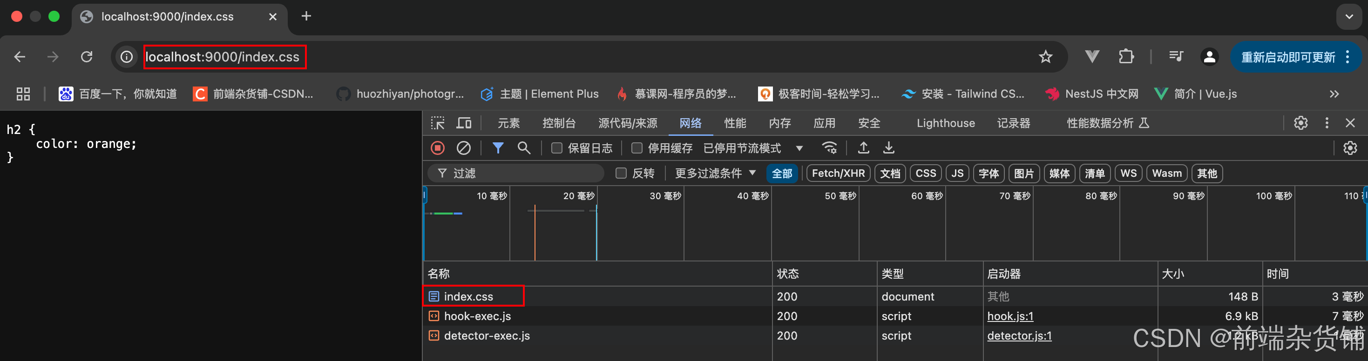This screenshot has height=361, width=1368.
Task: Open the user profile icon
Action: point(1209,57)
